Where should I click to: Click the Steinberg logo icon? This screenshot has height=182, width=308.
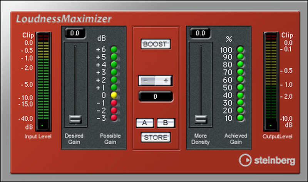245,160
